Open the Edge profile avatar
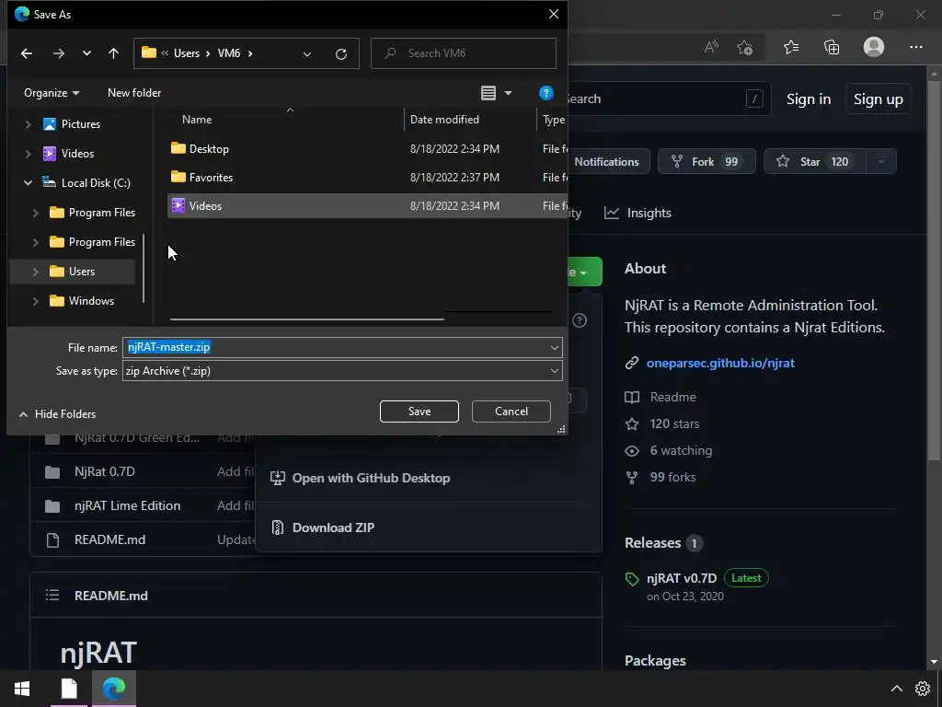The width and height of the screenshot is (942, 707). pyautogui.click(x=874, y=47)
